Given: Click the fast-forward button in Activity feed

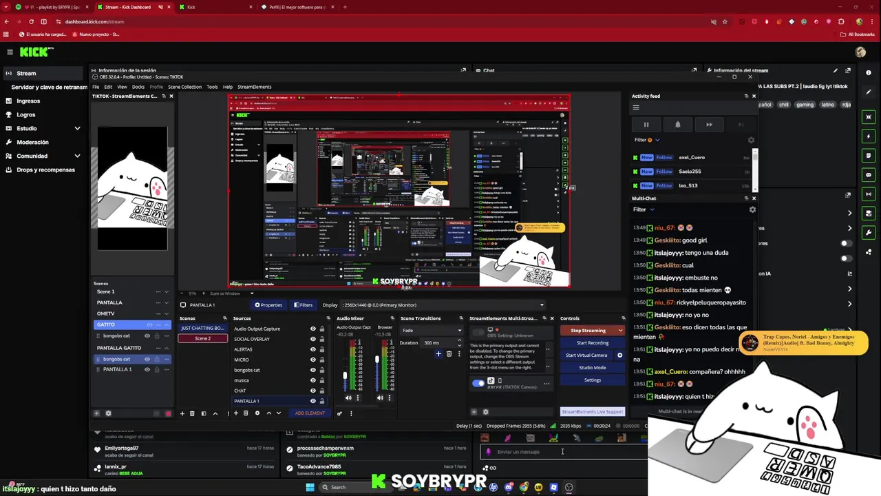Looking at the screenshot, I should (x=709, y=125).
